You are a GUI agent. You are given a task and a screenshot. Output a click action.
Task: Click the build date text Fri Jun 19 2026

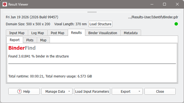click(x=32, y=17)
